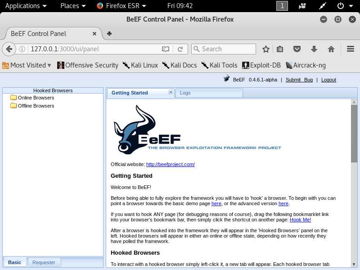This screenshot has width=360, height=270.
Task: Click the 'Welcome to BeEF!' text
Action: click(131, 187)
